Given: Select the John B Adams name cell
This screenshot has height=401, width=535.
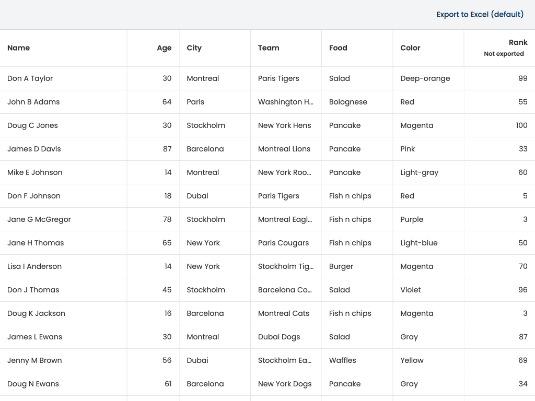Looking at the screenshot, I should tap(33, 102).
